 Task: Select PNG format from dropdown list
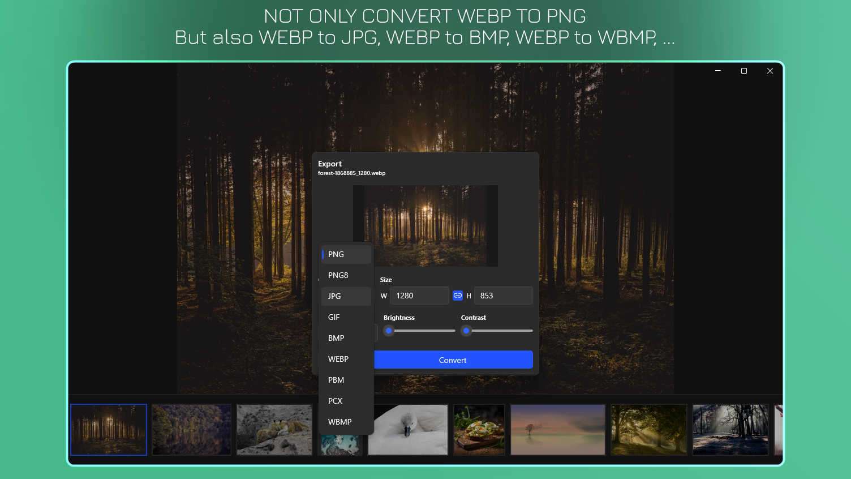pyautogui.click(x=346, y=254)
